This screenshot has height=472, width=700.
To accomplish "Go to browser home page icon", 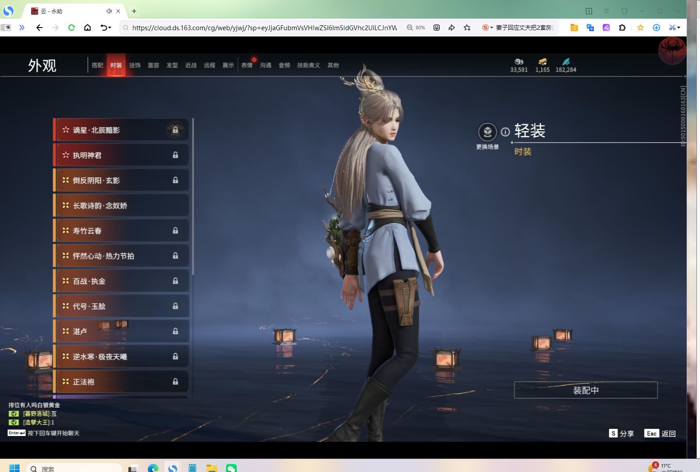I will (87, 28).
